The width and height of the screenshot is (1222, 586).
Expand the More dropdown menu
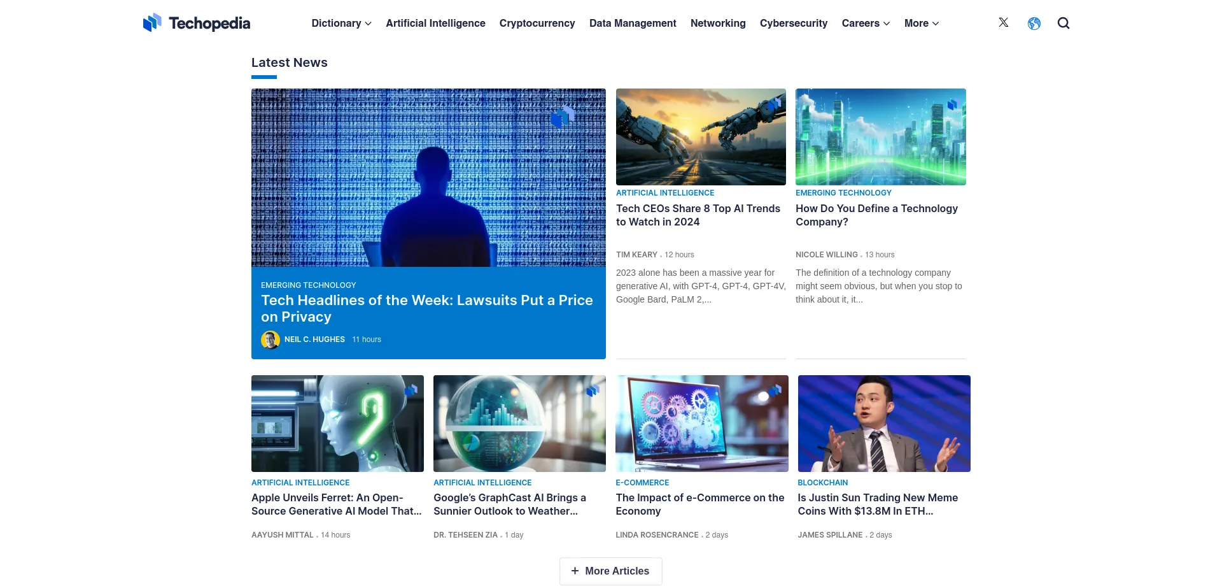(x=922, y=23)
